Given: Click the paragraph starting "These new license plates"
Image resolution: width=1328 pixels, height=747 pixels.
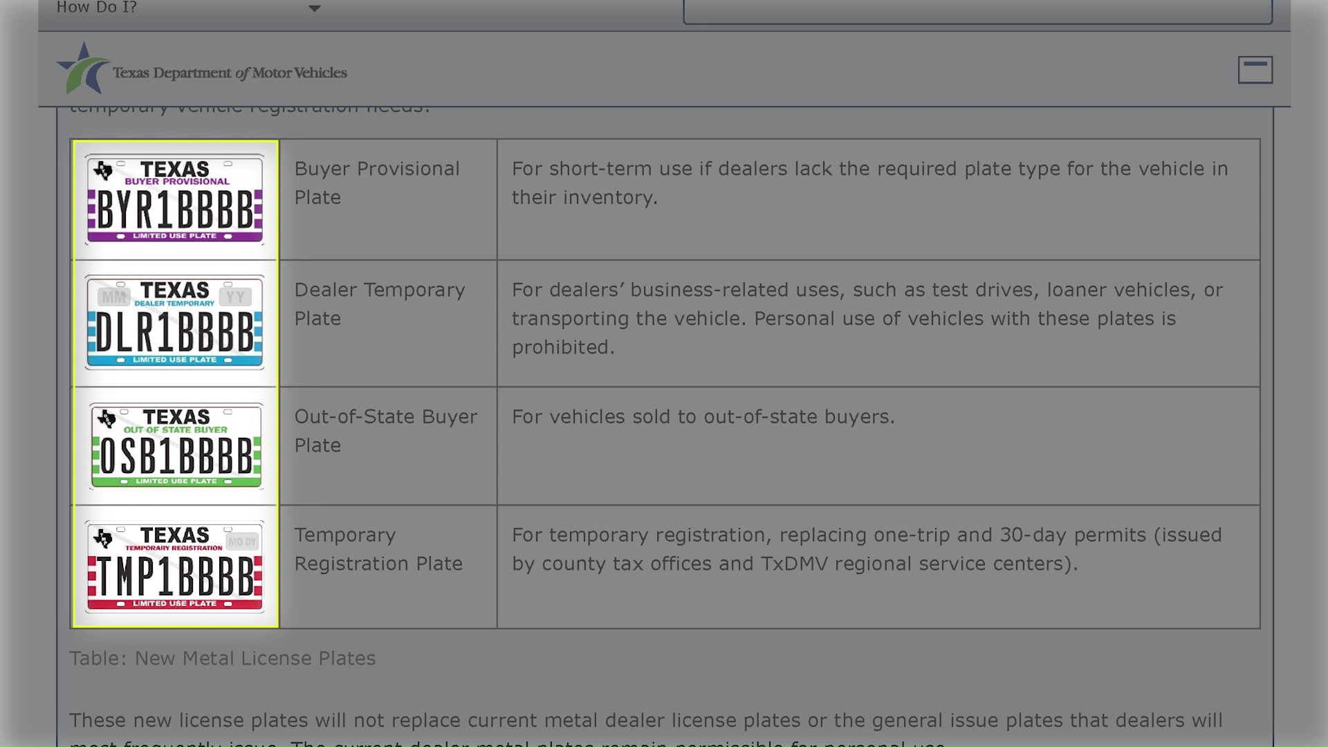Looking at the screenshot, I should 645,721.
